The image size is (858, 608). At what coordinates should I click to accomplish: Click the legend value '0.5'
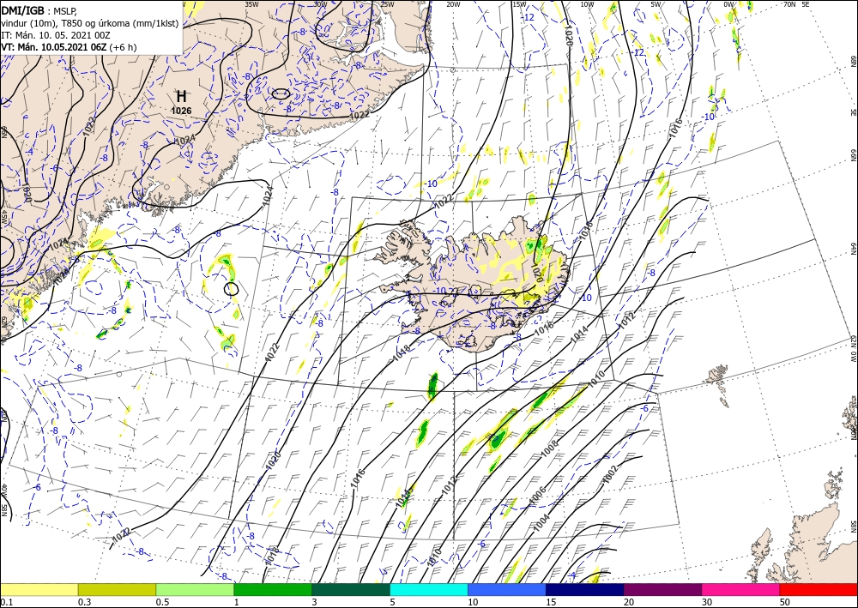pos(162,602)
